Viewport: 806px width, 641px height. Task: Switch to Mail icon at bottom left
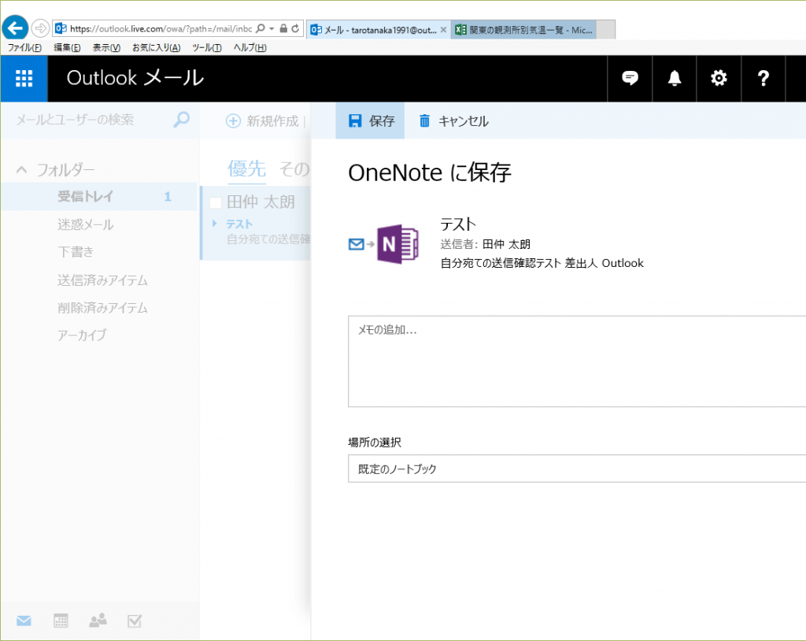click(24, 621)
